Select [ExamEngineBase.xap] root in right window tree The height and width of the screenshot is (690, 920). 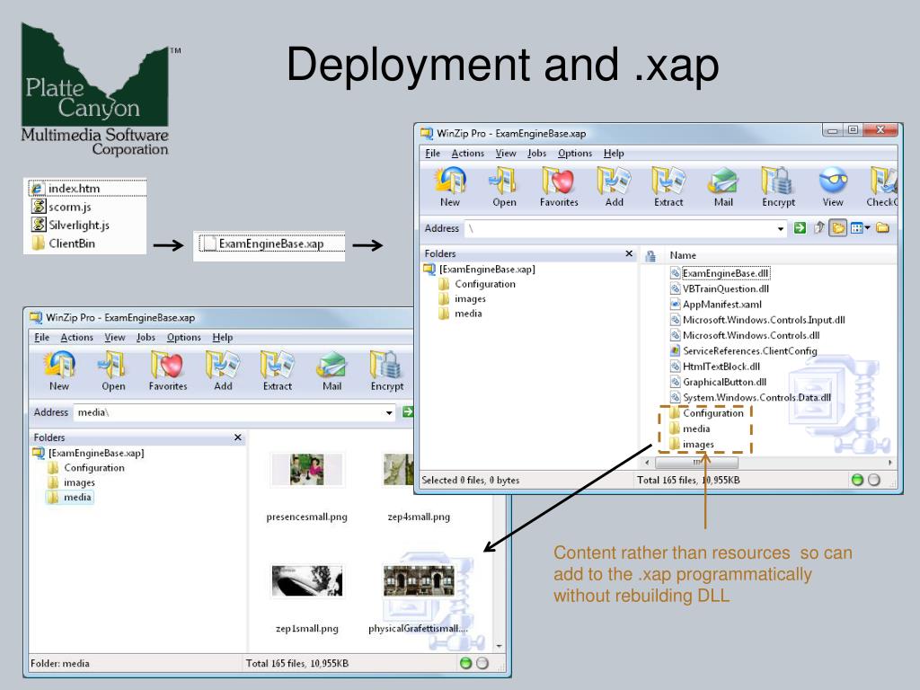tap(480, 270)
